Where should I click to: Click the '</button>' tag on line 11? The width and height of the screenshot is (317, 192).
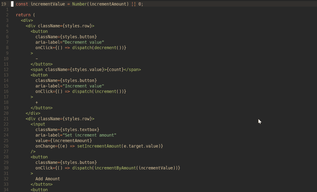(x=42, y=64)
